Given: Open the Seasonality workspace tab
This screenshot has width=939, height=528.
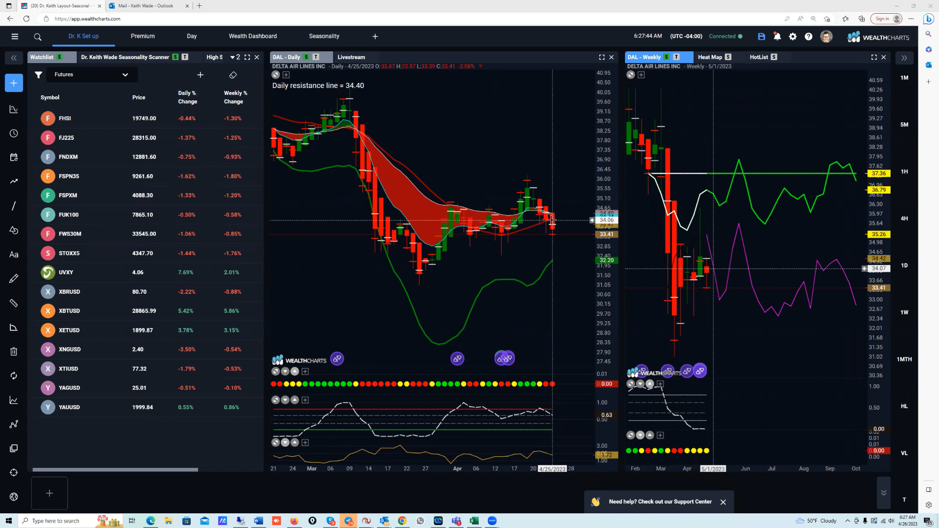Looking at the screenshot, I should point(324,36).
